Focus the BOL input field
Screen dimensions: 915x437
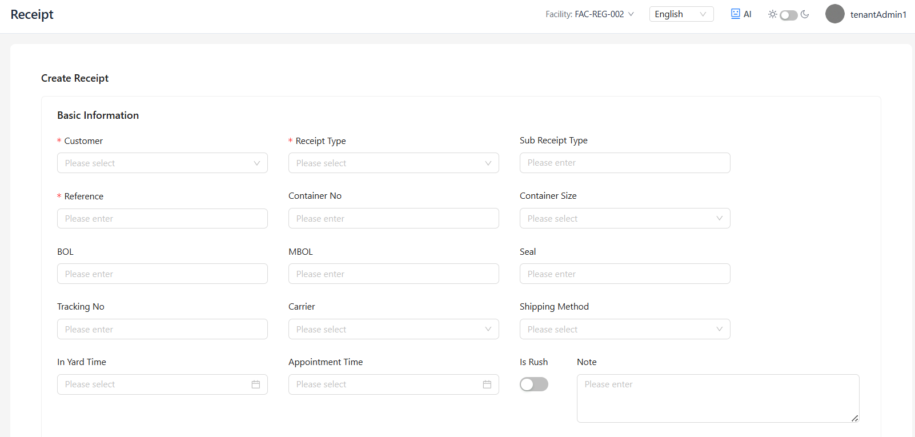pyautogui.click(x=162, y=274)
